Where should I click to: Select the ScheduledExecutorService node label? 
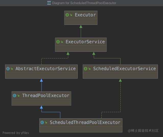[124, 69]
